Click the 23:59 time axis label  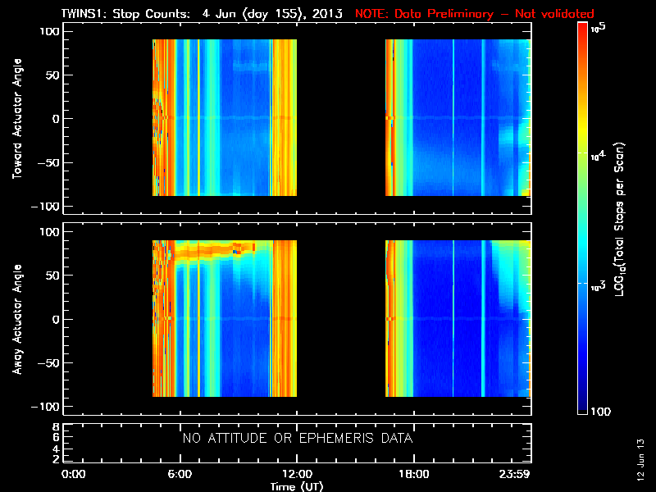coord(514,474)
